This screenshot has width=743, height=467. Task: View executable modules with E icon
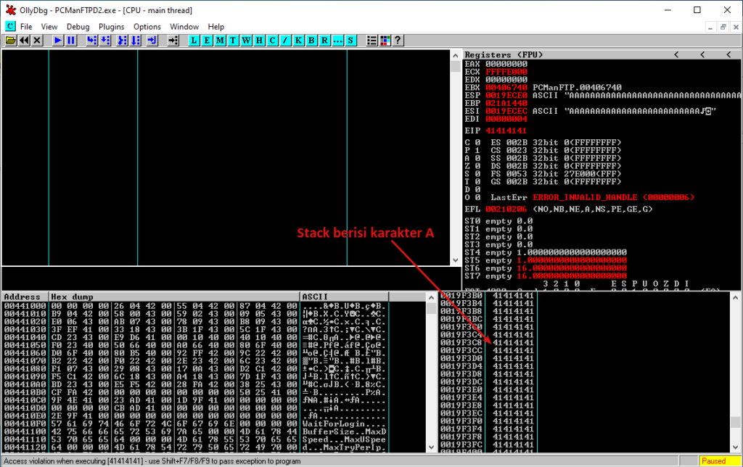tap(205, 40)
